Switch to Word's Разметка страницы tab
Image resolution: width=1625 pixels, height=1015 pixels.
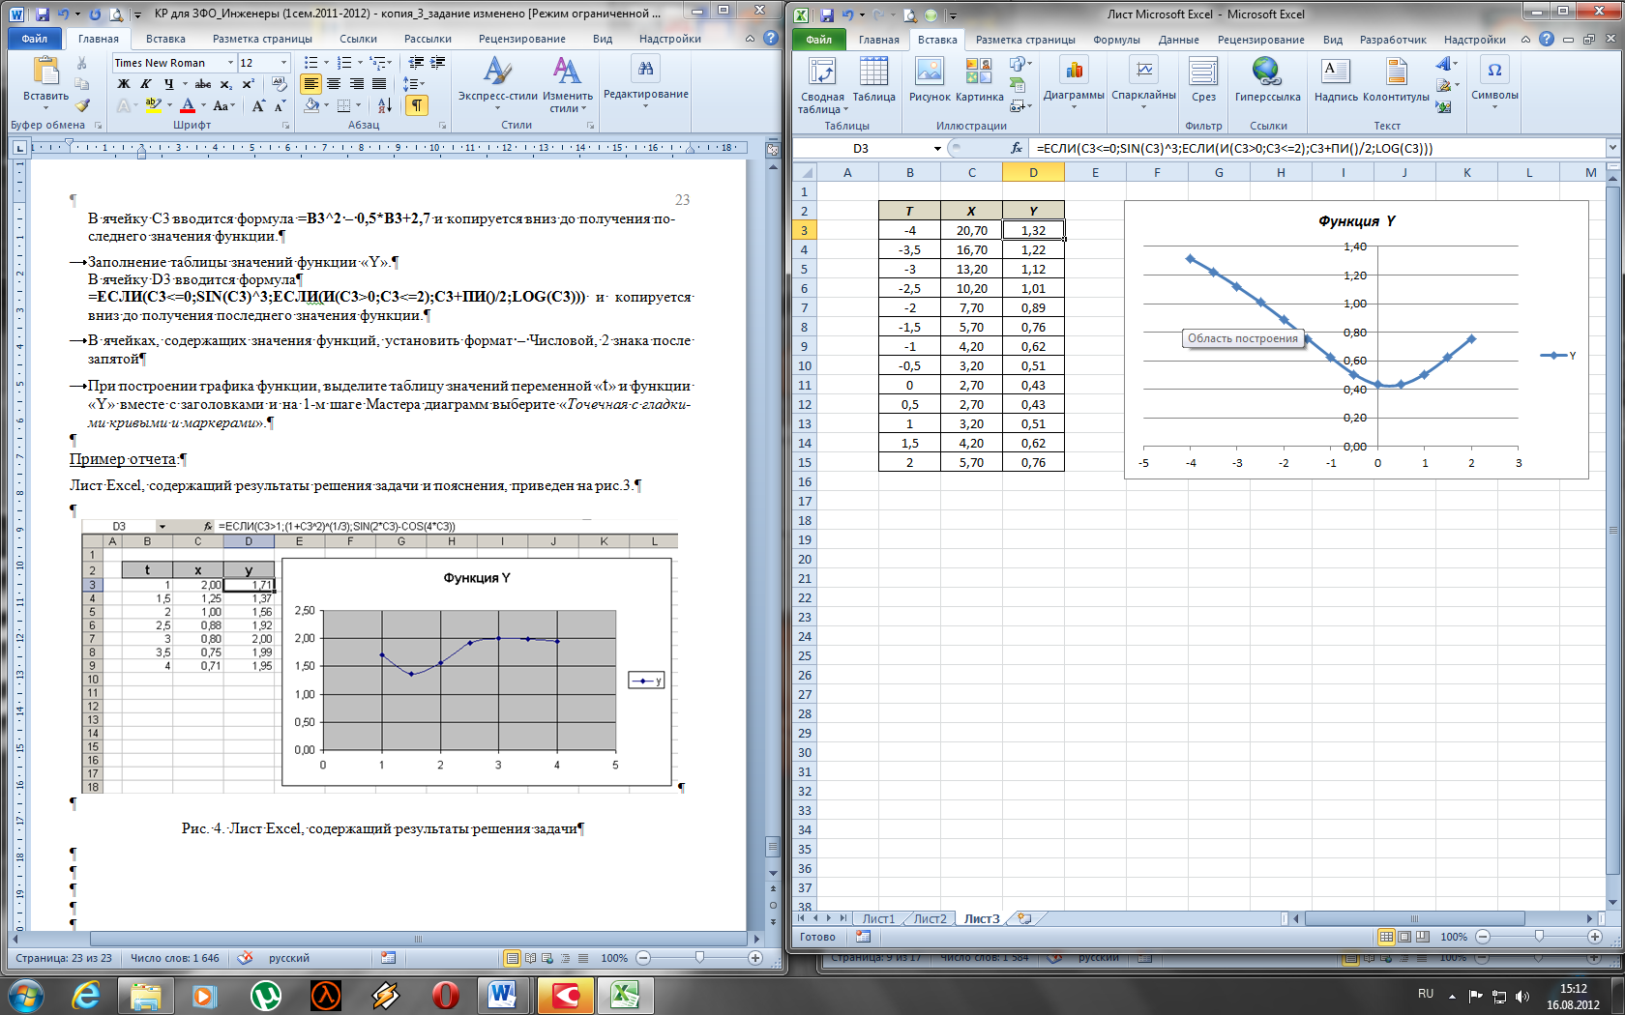pos(262,39)
